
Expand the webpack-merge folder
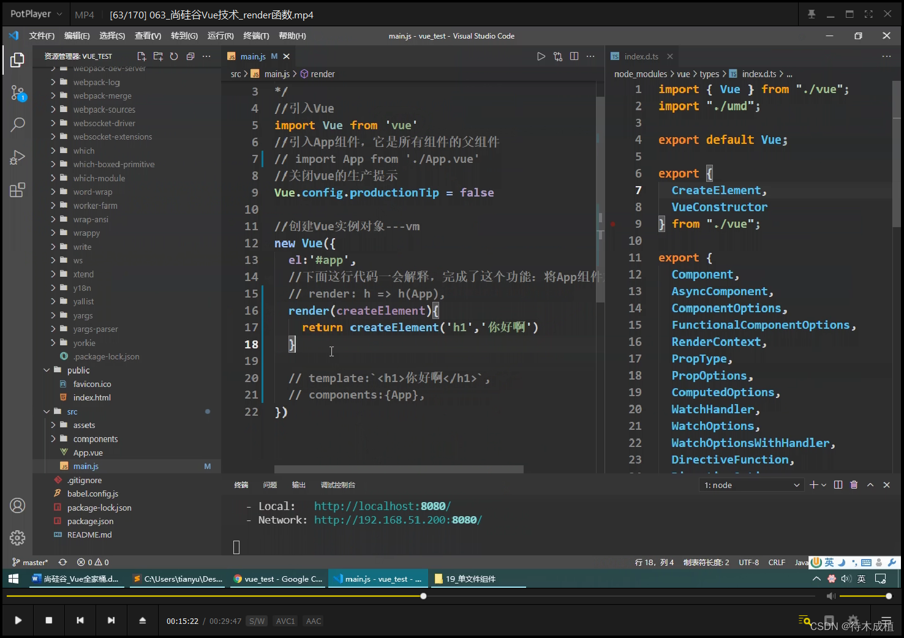[x=53, y=96]
